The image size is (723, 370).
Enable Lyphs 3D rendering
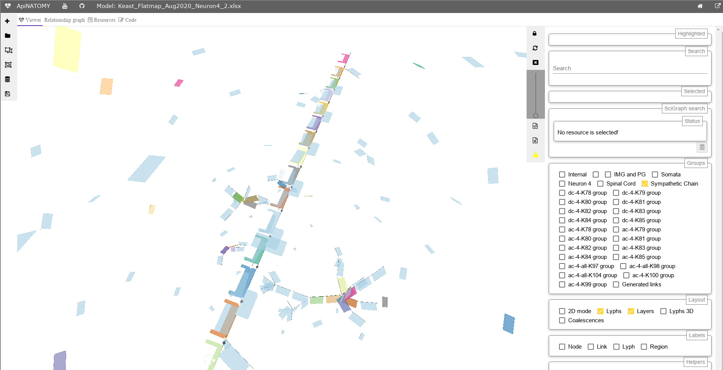coord(663,311)
